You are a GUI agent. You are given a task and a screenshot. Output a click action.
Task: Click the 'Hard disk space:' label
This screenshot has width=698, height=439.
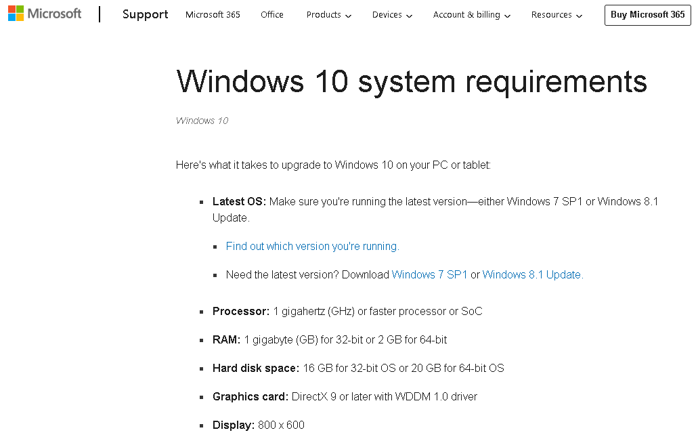pyautogui.click(x=255, y=368)
